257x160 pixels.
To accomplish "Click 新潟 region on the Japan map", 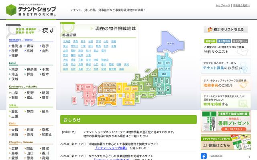I will (x=154, y=74).
